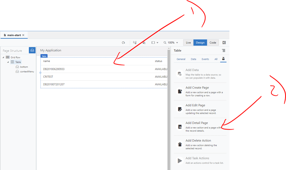The height and width of the screenshot is (170, 286).
Task: Open the Events tab
Action: click(x=205, y=59)
